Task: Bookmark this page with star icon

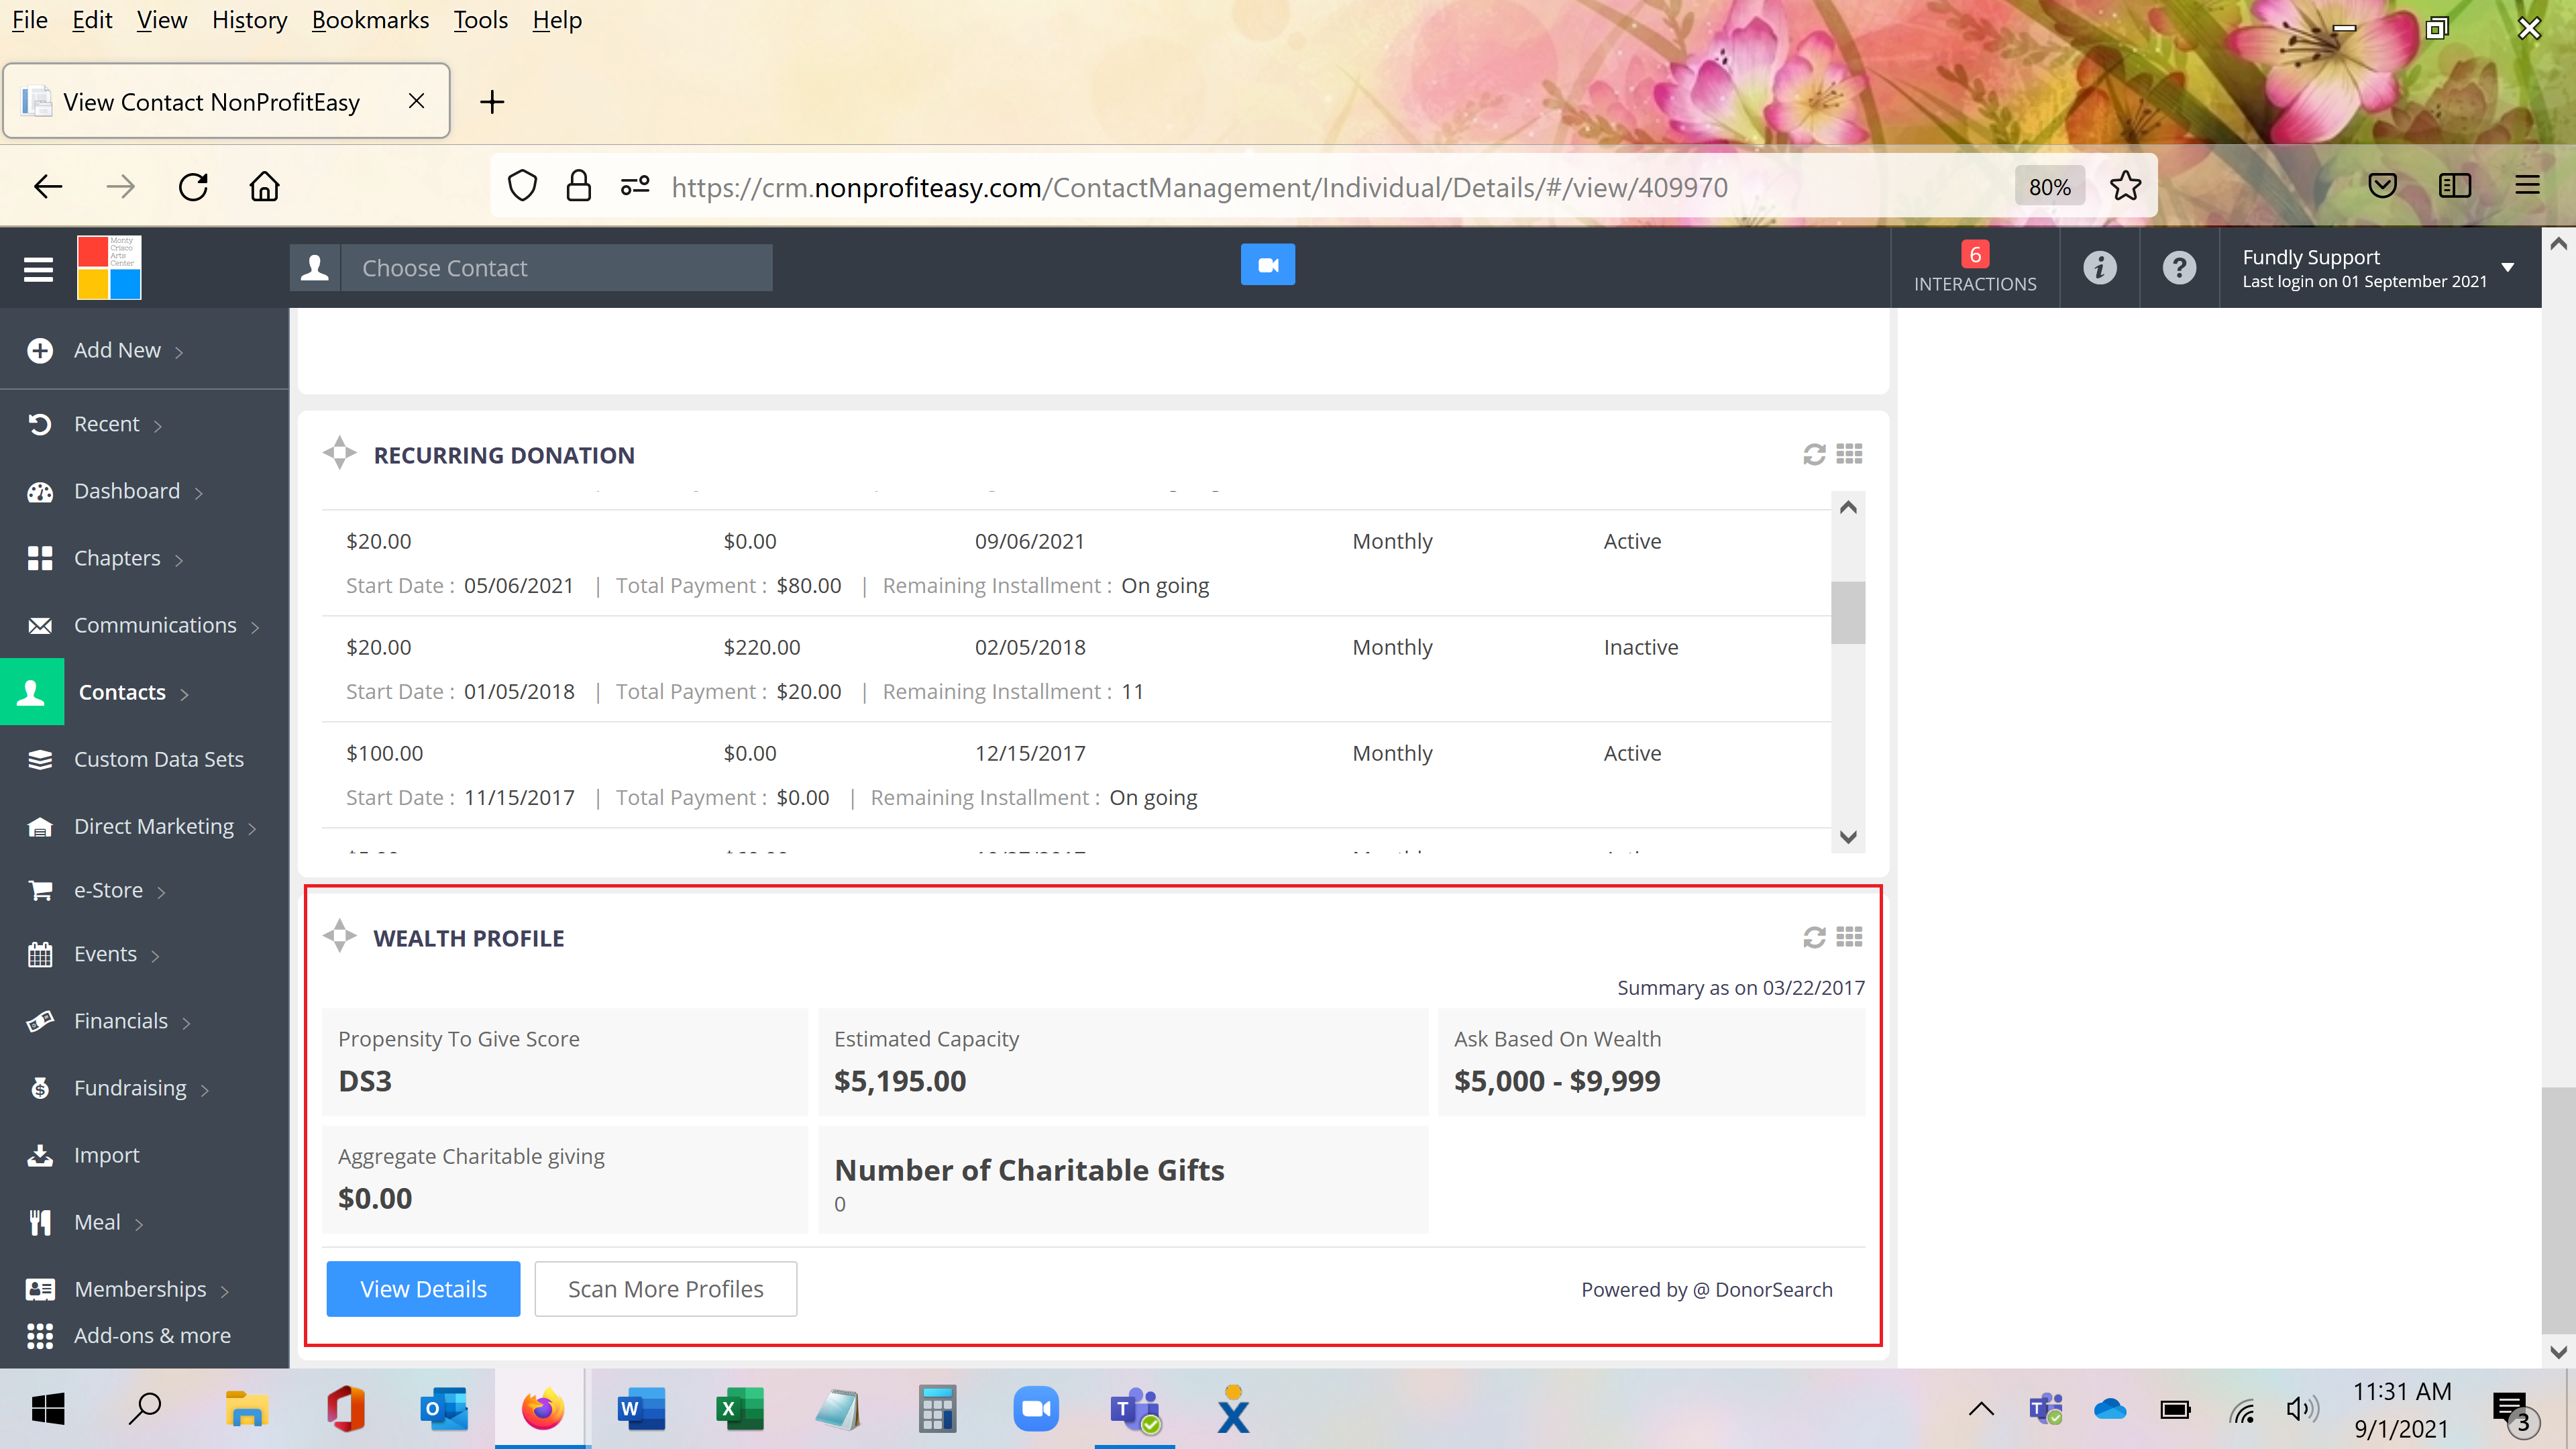Action: [2125, 186]
